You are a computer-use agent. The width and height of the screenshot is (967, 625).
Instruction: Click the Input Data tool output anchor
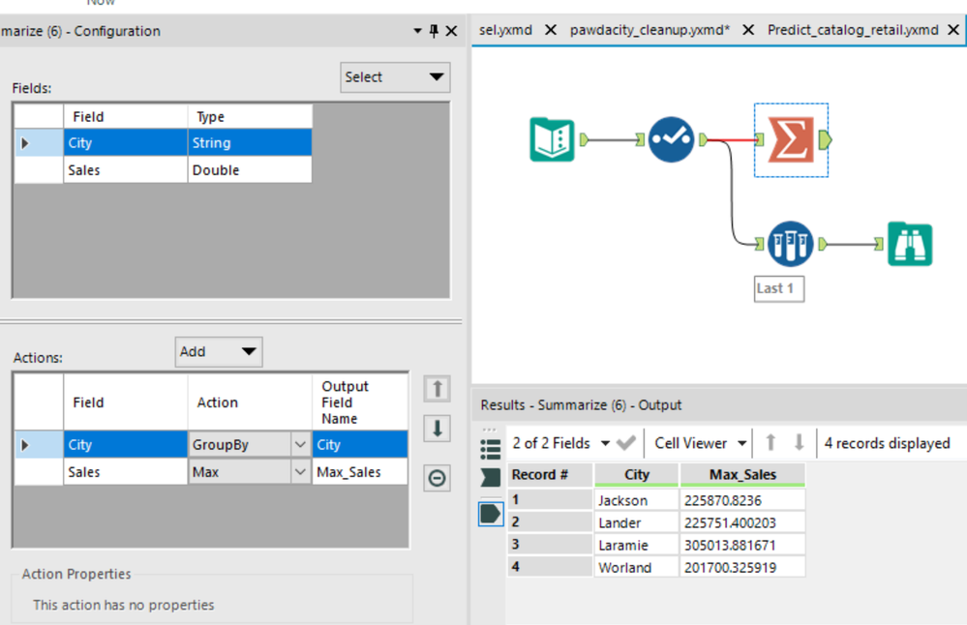pos(584,140)
